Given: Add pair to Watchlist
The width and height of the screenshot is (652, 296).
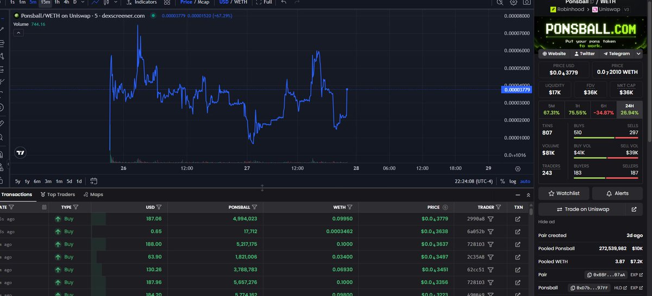Looking at the screenshot, I should [563, 193].
